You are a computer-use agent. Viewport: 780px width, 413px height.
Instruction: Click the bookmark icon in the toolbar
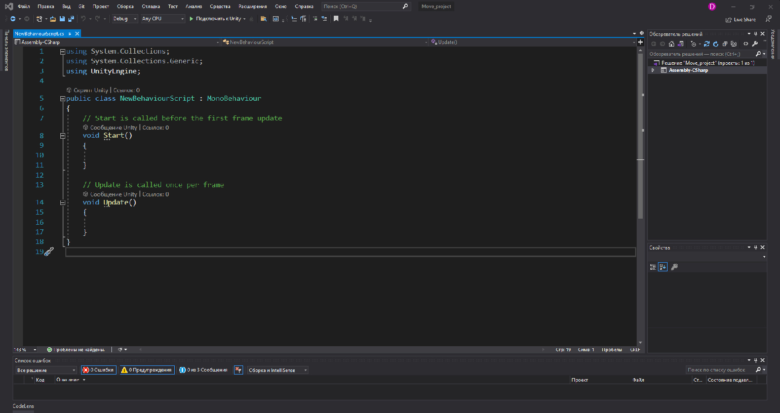pyautogui.click(x=336, y=19)
